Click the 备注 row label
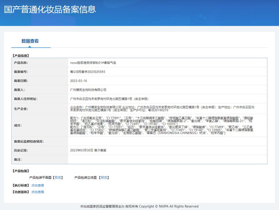The width and height of the screenshot is (279, 210). click(18, 160)
